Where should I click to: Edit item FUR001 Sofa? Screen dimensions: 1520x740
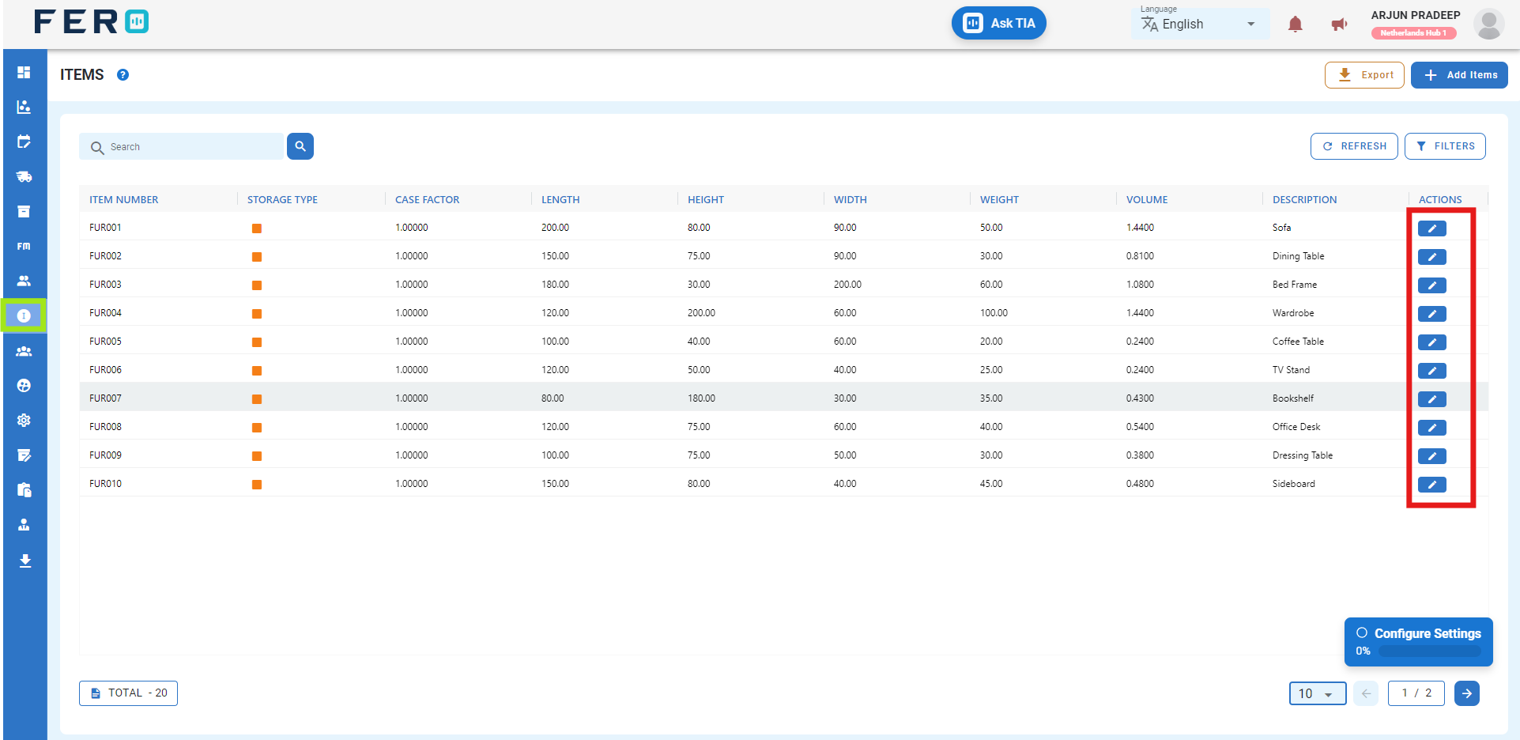(x=1431, y=228)
